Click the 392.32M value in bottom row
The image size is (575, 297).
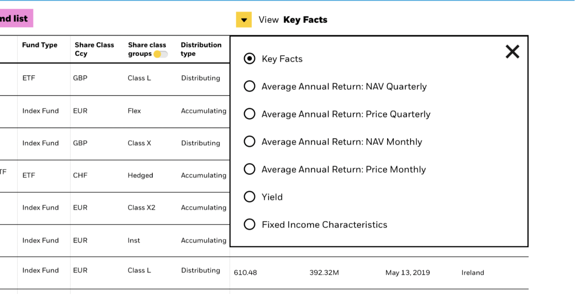(x=324, y=273)
